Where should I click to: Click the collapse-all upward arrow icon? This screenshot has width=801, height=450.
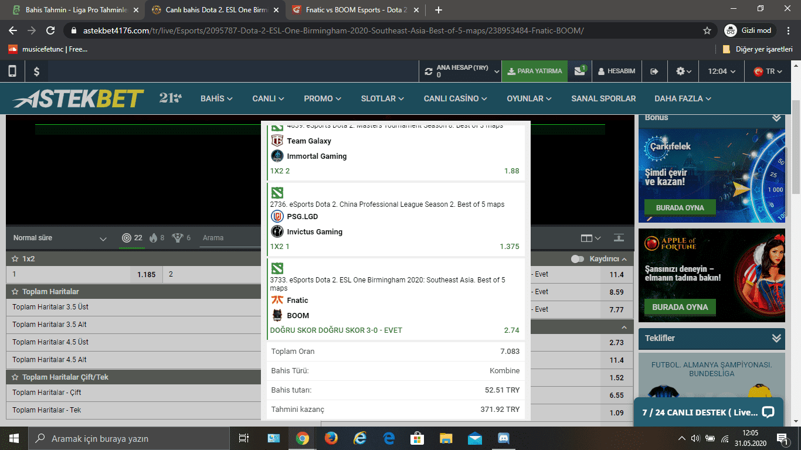619,238
